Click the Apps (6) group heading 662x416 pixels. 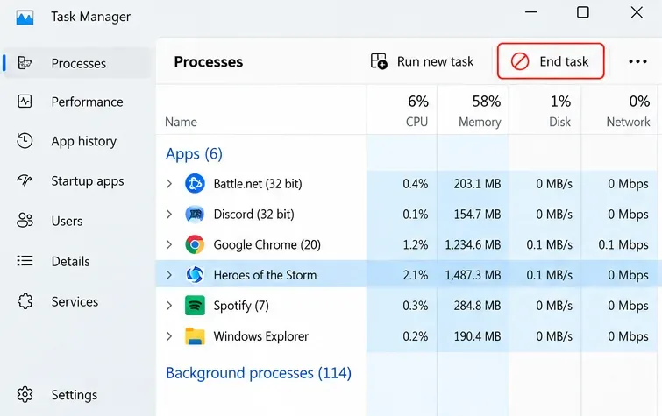coord(194,153)
